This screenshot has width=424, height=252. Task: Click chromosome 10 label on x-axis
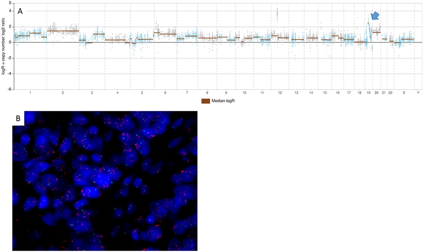coord(245,93)
